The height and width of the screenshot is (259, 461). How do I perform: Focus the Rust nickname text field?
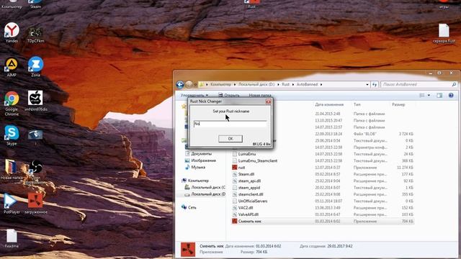point(230,124)
